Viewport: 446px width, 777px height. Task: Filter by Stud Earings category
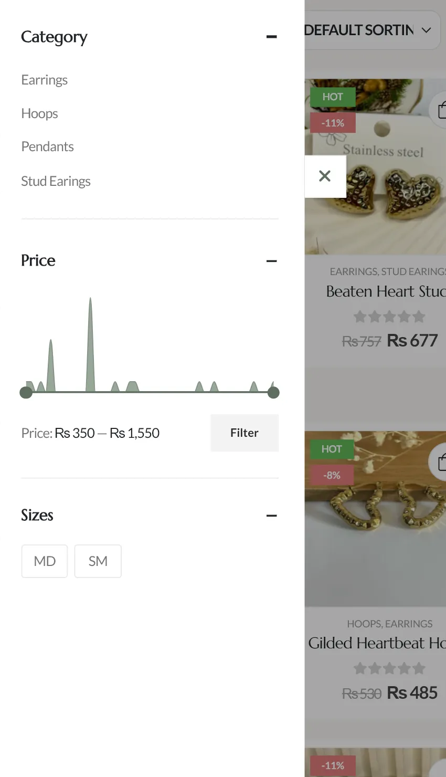[x=56, y=181]
